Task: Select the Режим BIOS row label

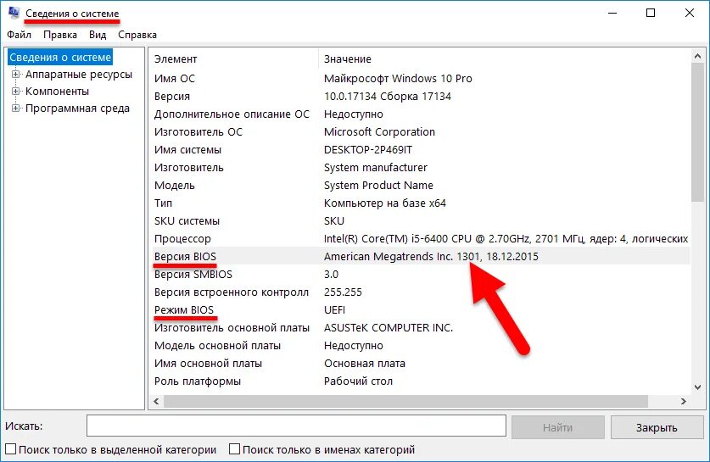Action: (x=184, y=310)
